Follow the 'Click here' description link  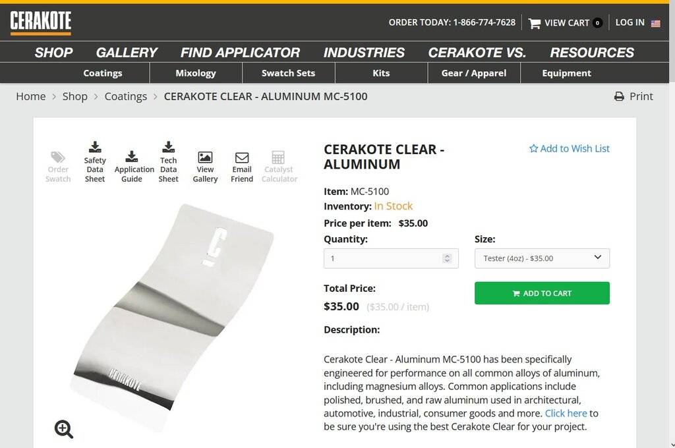click(566, 413)
